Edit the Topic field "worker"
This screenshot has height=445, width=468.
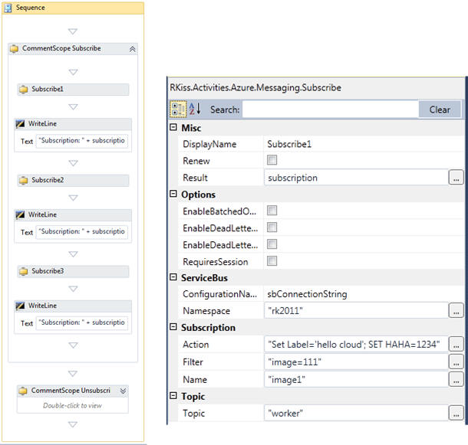click(356, 413)
